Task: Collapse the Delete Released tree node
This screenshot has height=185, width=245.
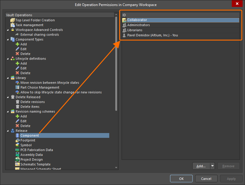Action: [8, 97]
